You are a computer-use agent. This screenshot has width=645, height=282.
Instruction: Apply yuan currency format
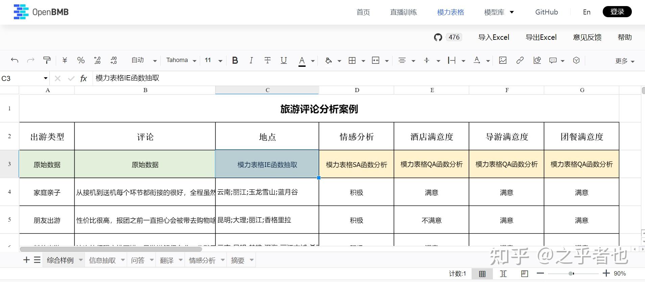65,60
